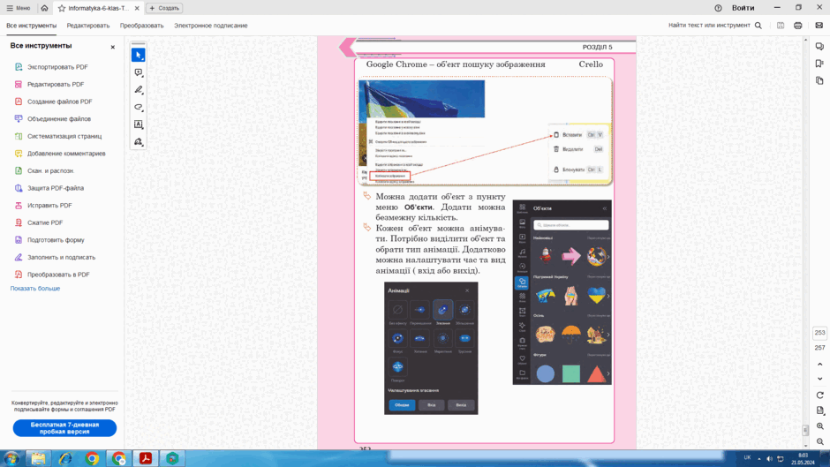Viewport: 830px width, 467px height.
Task: Click the share by email icon
Action: tap(819, 26)
